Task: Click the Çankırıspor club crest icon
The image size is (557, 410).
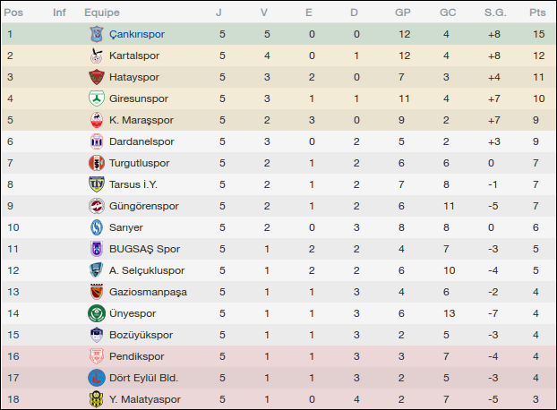Action: point(97,34)
